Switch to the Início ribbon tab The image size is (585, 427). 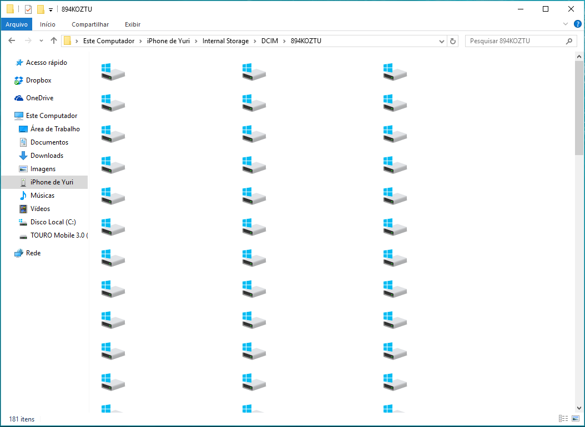click(47, 24)
